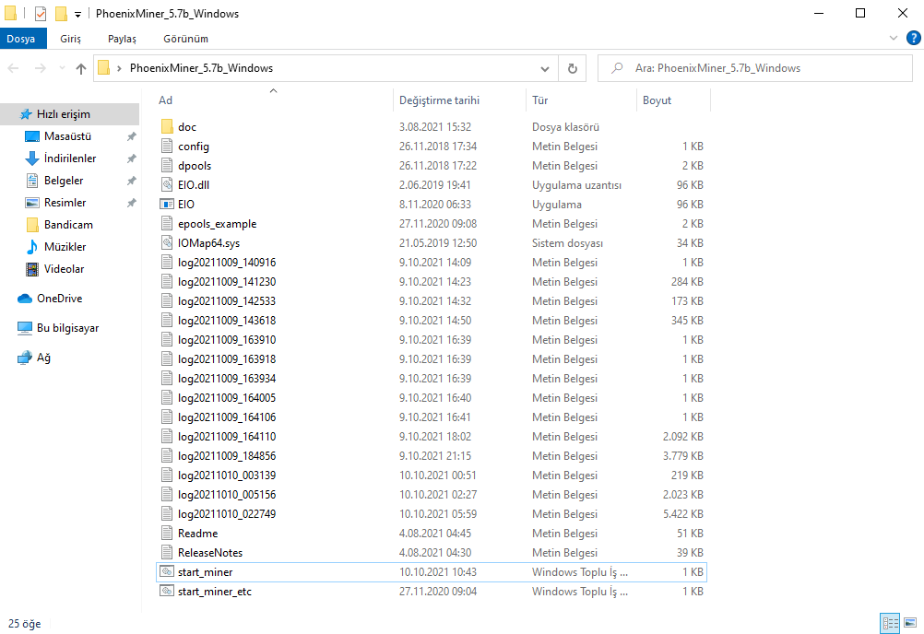Image resolution: width=924 pixels, height=634 pixels.
Task: Click the date 3.08.2021 15:32
Action: pyautogui.click(x=435, y=126)
